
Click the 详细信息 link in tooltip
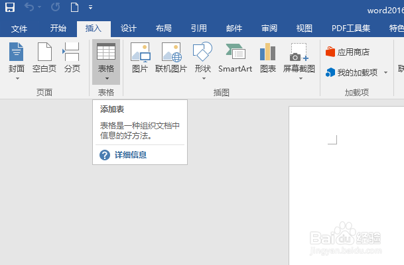tap(131, 155)
